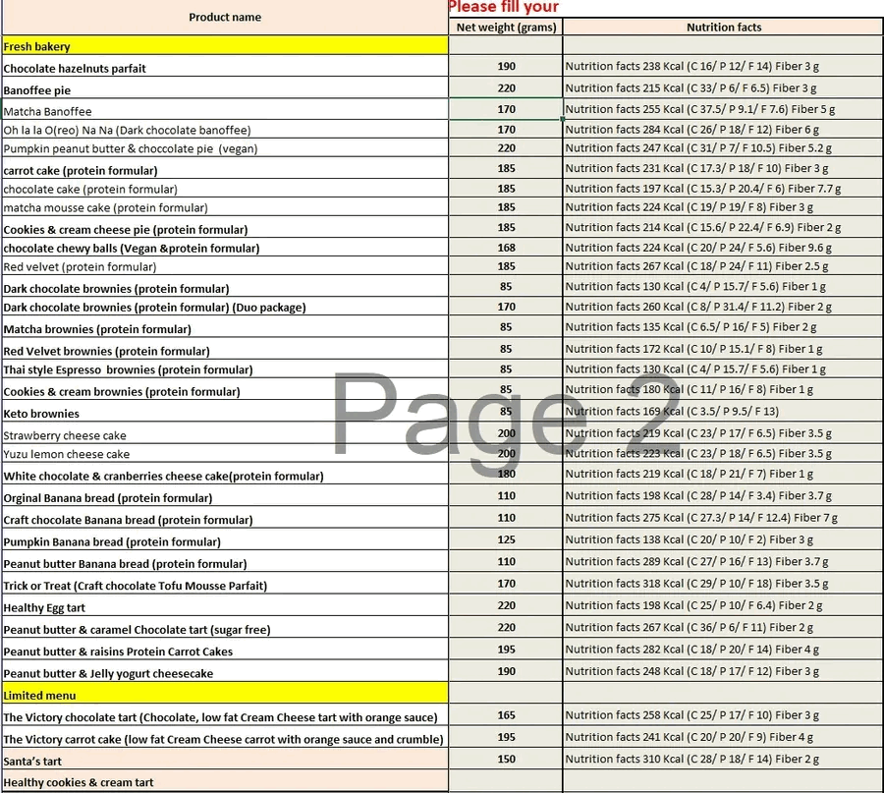This screenshot has height=793, width=884.
Task: Click net weight 168 for chewy balls
Action: coord(506,248)
